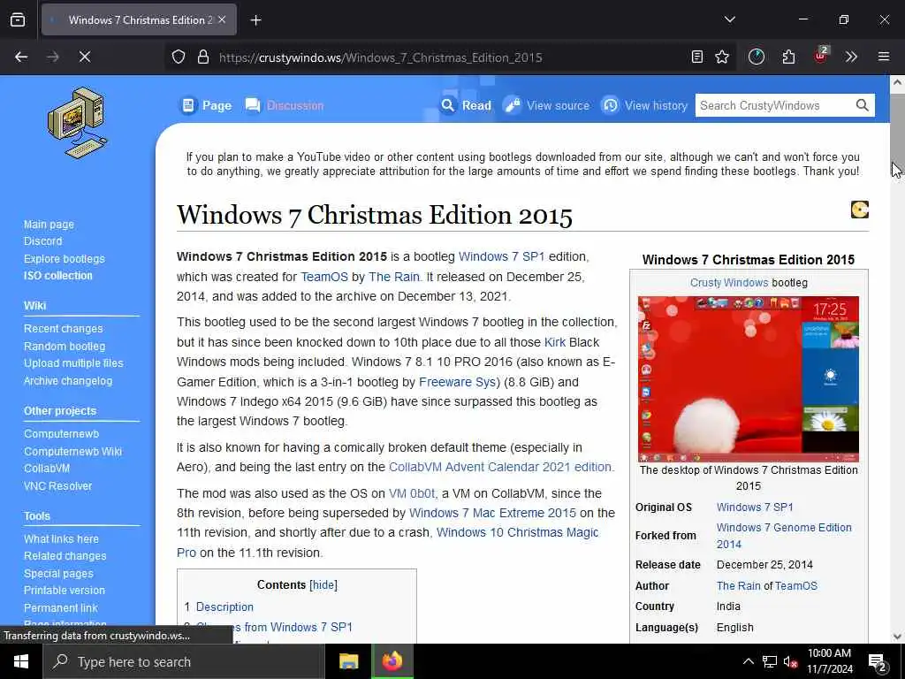Open the View history tab
The image size is (905, 679).
click(644, 105)
